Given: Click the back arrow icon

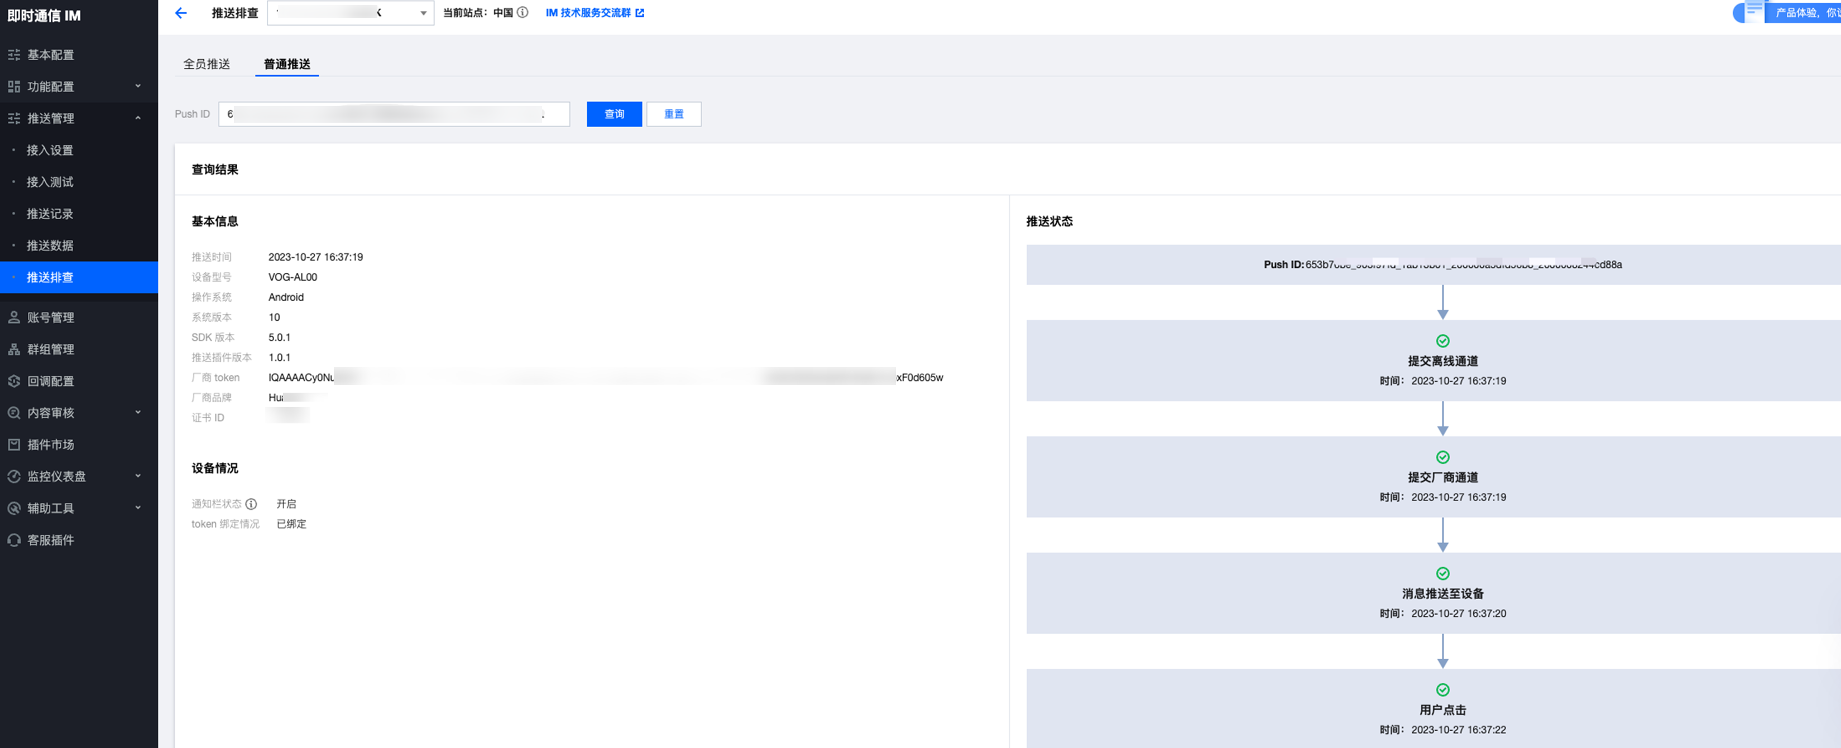Looking at the screenshot, I should point(181,13).
